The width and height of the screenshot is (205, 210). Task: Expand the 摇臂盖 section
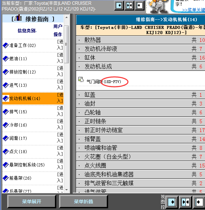pos(141,139)
